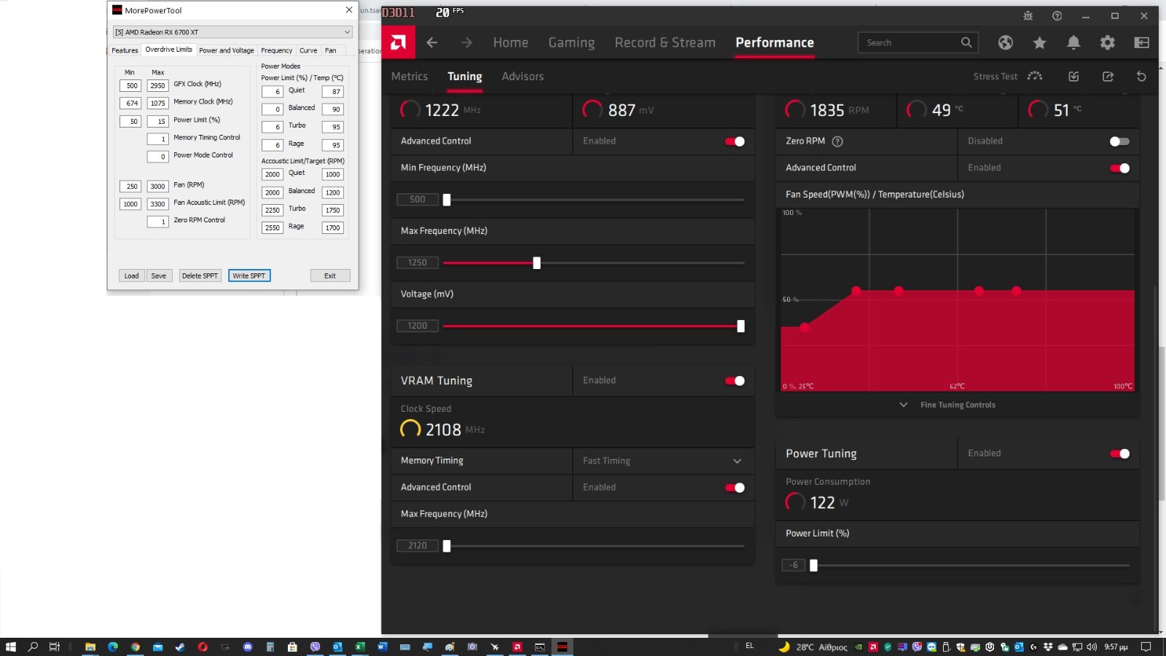Open Record & Stream section
This screenshot has width=1166, height=656.
[665, 42]
